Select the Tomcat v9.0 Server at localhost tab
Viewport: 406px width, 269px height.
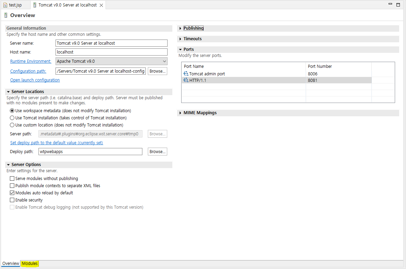point(67,5)
